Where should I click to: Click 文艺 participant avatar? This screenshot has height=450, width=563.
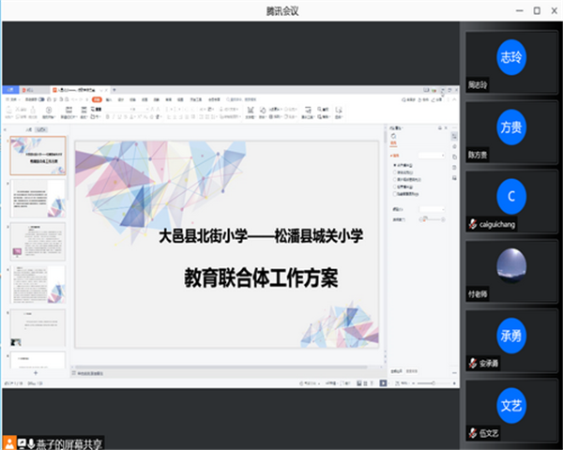(511, 406)
